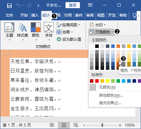Click the Undo arrow icon

pyautogui.click(x=19, y=5)
